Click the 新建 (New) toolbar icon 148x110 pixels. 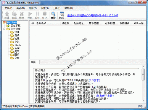coord(7,14)
